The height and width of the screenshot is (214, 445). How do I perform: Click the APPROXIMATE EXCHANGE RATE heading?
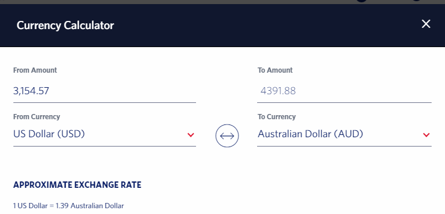pos(77,185)
